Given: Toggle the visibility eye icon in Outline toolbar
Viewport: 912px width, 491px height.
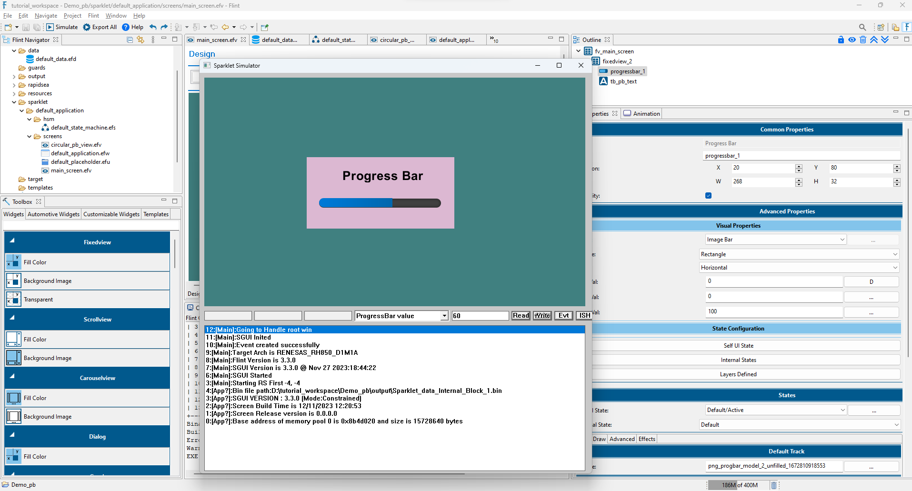Looking at the screenshot, I should [852, 40].
